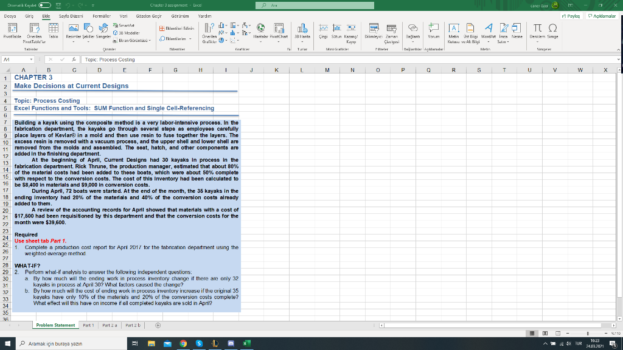Image resolution: width=623 pixels, height=350 pixels.
Task: Open the waterfall chart dropdown
Action: click(x=246, y=26)
